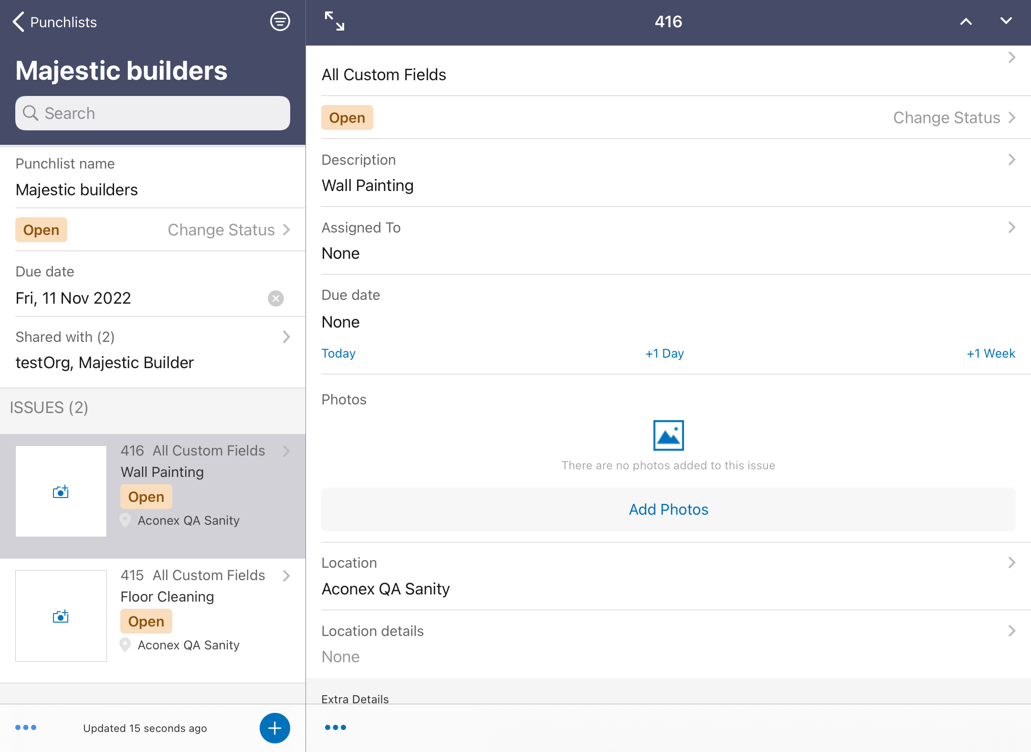The height and width of the screenshot is (752, 1031).
Task: Click the issue Due date None value
Action: tap(340, 322)
